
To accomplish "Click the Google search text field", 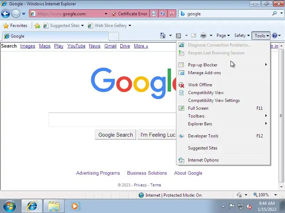I will pyautogui.click(x=112, y=120).
